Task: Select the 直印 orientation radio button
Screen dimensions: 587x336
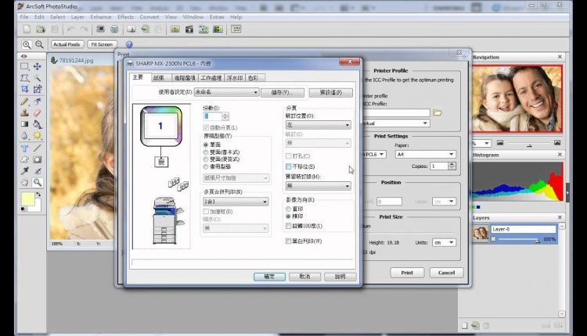Action: point(288,209)
